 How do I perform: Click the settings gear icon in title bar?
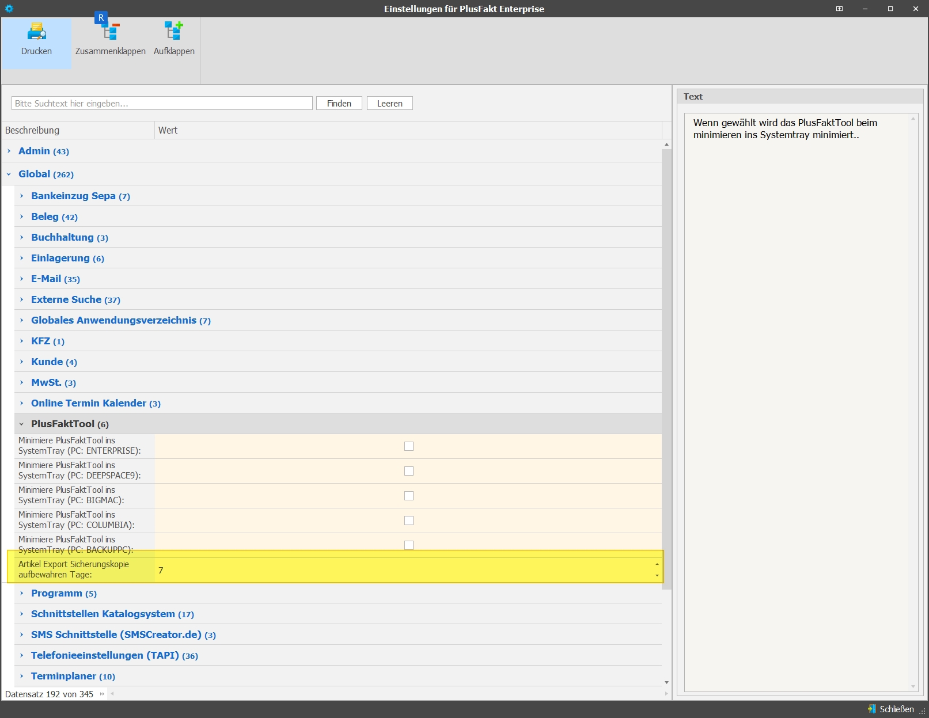pos(9,9)
